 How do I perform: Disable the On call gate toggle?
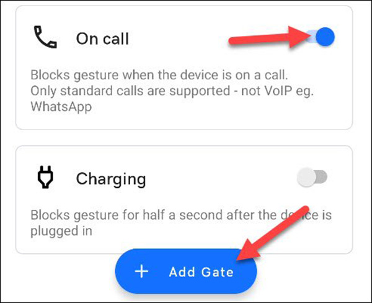point(320,37)
